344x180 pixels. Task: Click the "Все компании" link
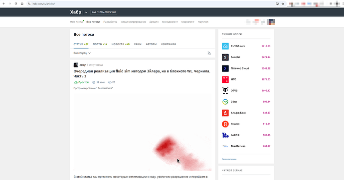(x=229, y=159)
